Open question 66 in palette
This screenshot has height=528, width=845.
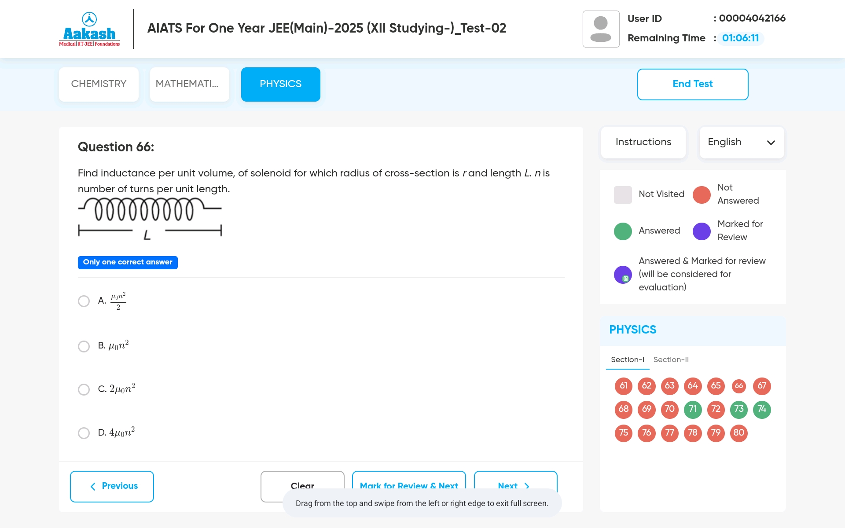tap(739, 386)
